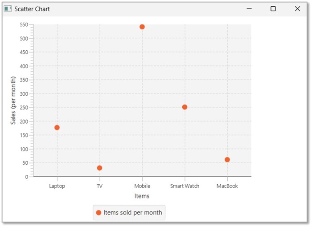This screenshot has height=227, width=312.
Task: Click the Scatter Chart window icon
Action: (8, 9)
